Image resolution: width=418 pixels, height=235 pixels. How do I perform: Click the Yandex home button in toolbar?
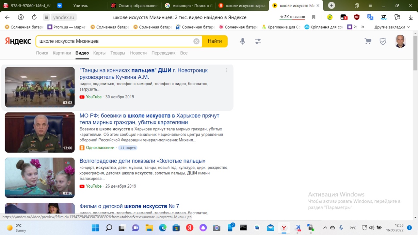coord(21,17)
